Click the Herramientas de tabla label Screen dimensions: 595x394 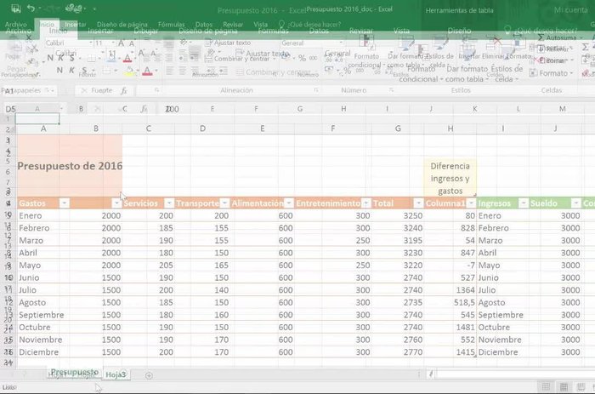pos(460,10)
